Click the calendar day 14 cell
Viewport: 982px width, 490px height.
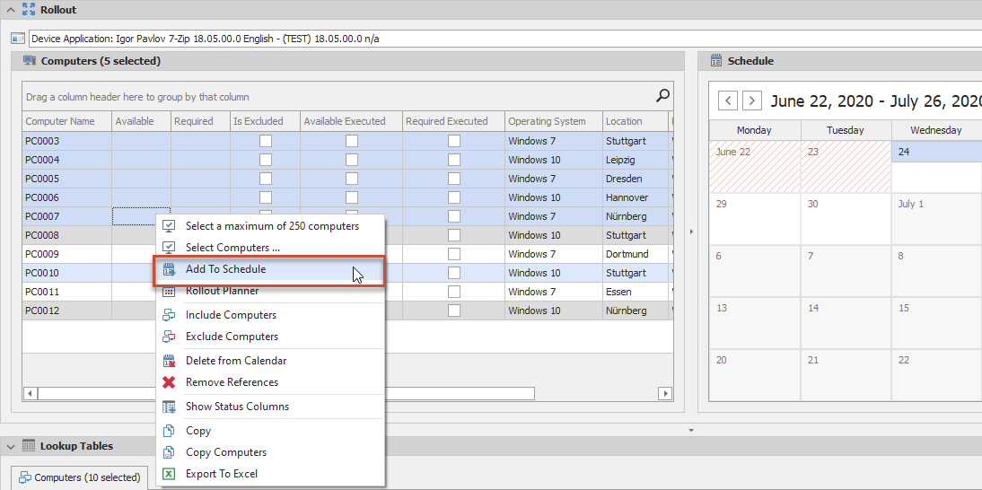pos(846,323)
